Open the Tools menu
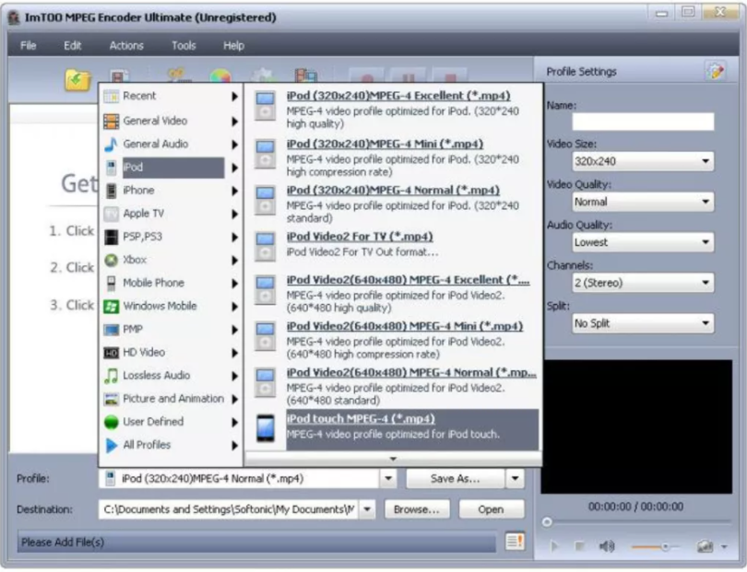Screen dimensions: 747x572 (184, 46)
